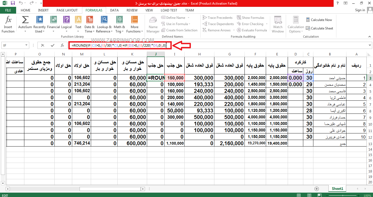Image resolution: width=373 pixels, height=197 pixels.
Task: Open the Financial functions list
Action: 53,24
